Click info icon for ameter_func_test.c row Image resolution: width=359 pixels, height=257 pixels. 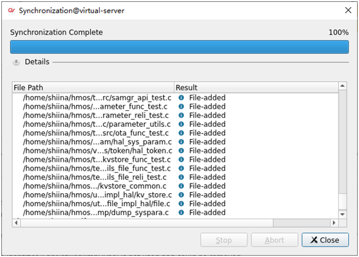click(x=181, y=107)
